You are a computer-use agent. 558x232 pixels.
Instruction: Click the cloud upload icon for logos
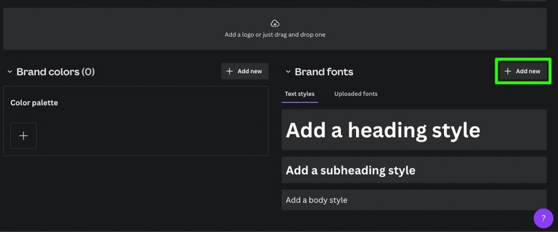pos(275,23)
